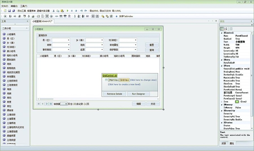Image resolution: width=254 pixels, height=151 pixels.
Task: Collapse the XControl property category
Action: tap(222, 33)
